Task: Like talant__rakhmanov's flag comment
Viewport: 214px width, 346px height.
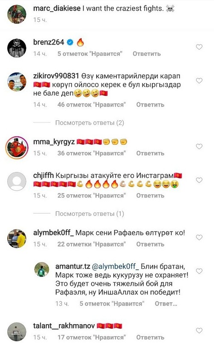Action: [199, 331]
